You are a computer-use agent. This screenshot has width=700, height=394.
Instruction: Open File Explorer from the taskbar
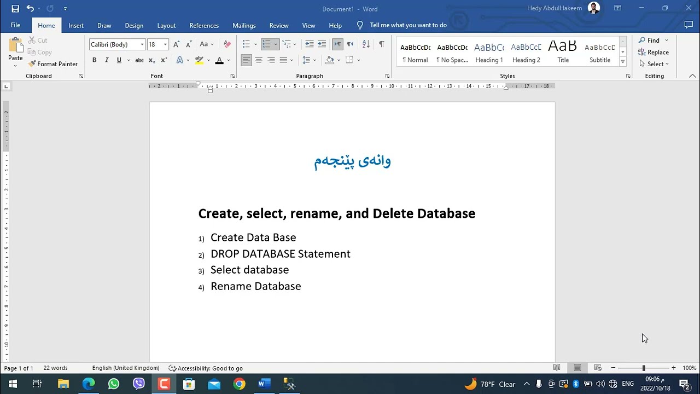coord(63,384)
